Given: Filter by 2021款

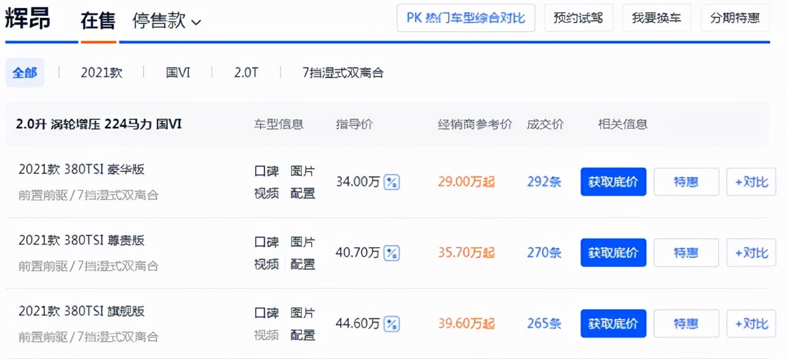Looking at the screenshot, I should [x=101, y=73].
